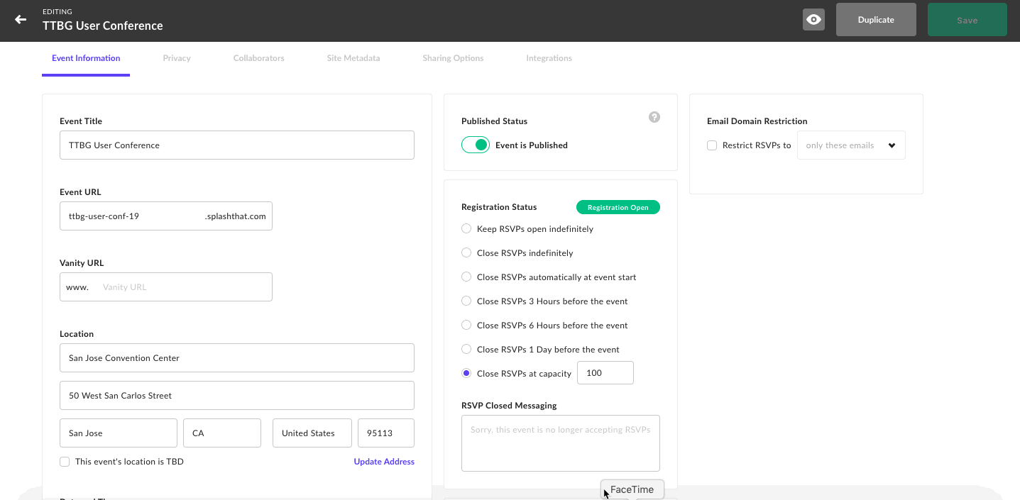Image resolution: width=1020 pixels, height=500 pixels.
Task: Edit the RSVP capacity field showing 100
Action: pos(605,372)
